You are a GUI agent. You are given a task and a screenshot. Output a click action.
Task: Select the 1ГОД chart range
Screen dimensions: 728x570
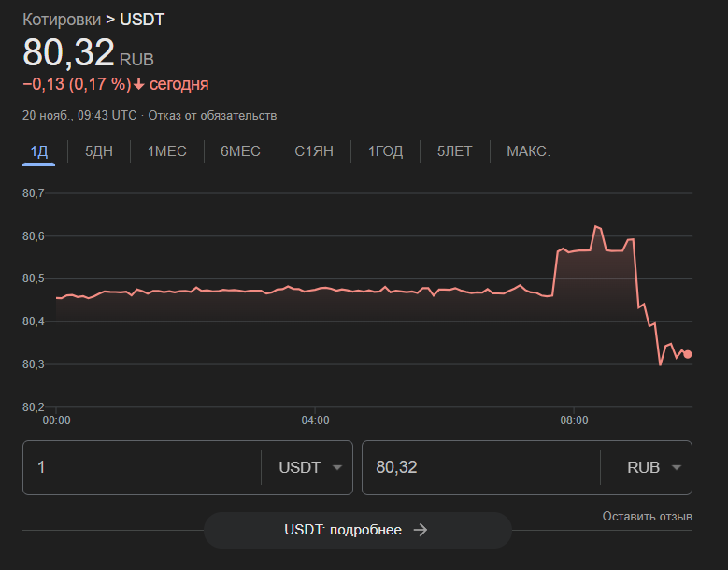(x=385, y=151)
